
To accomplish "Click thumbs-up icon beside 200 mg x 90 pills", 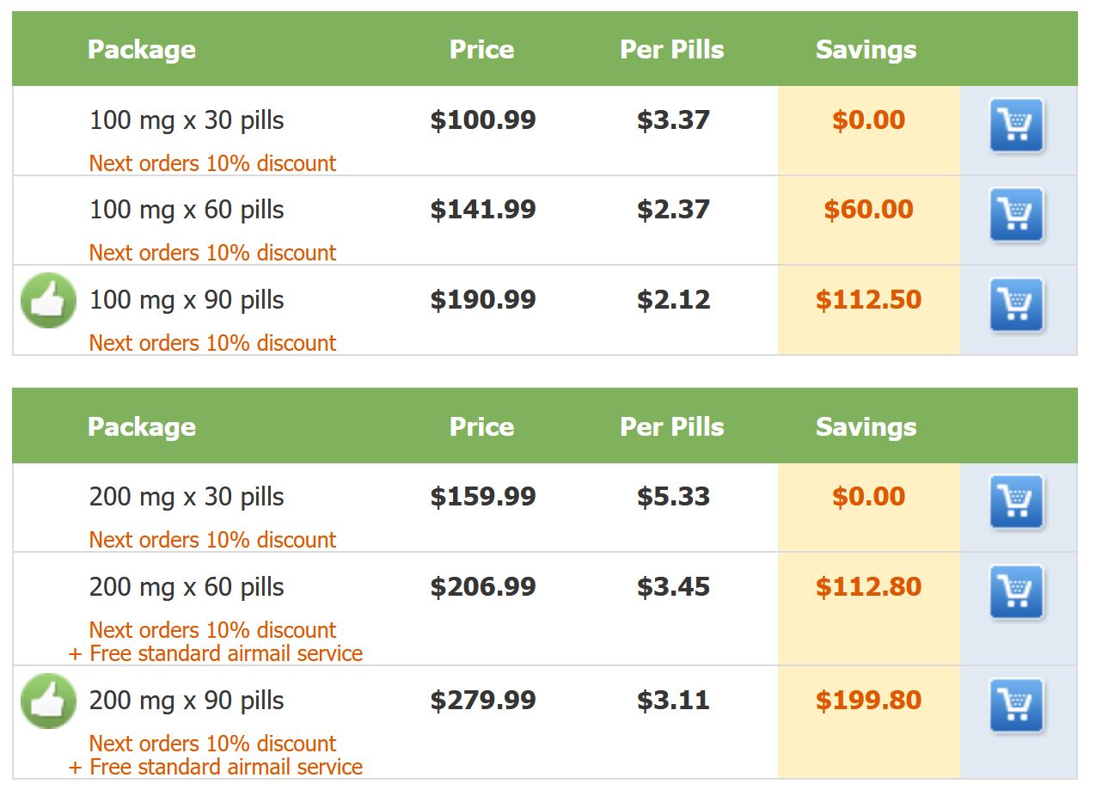I will 48,701.
